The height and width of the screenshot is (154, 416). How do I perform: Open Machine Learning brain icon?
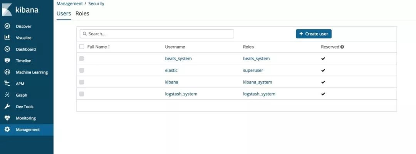(x=7, y=72)
